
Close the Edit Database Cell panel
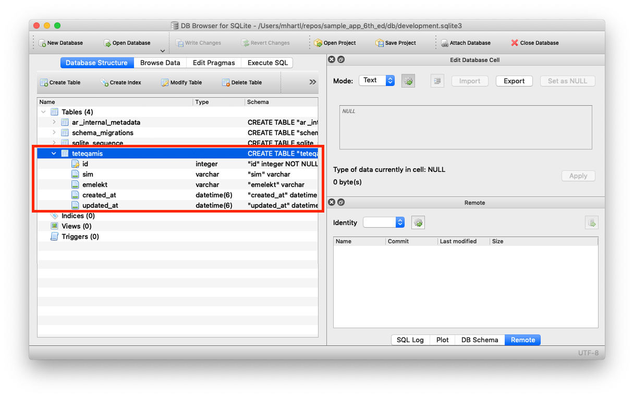331,60
